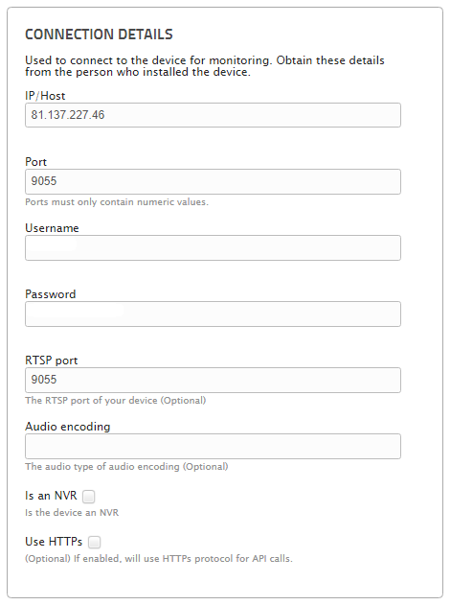Click the "RTSP port of your device" hint text
The width and height of the screenshot is (450, 605).
tap(116, 401)
